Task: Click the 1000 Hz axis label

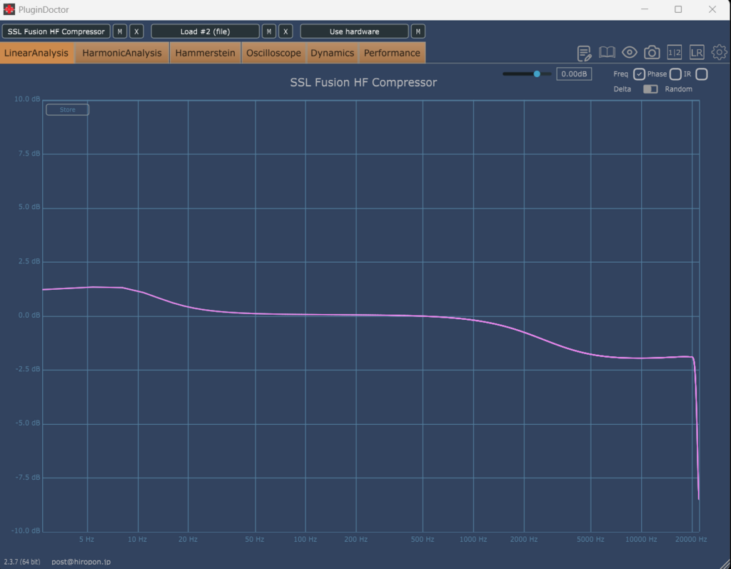Action: [x=473, y=539]
